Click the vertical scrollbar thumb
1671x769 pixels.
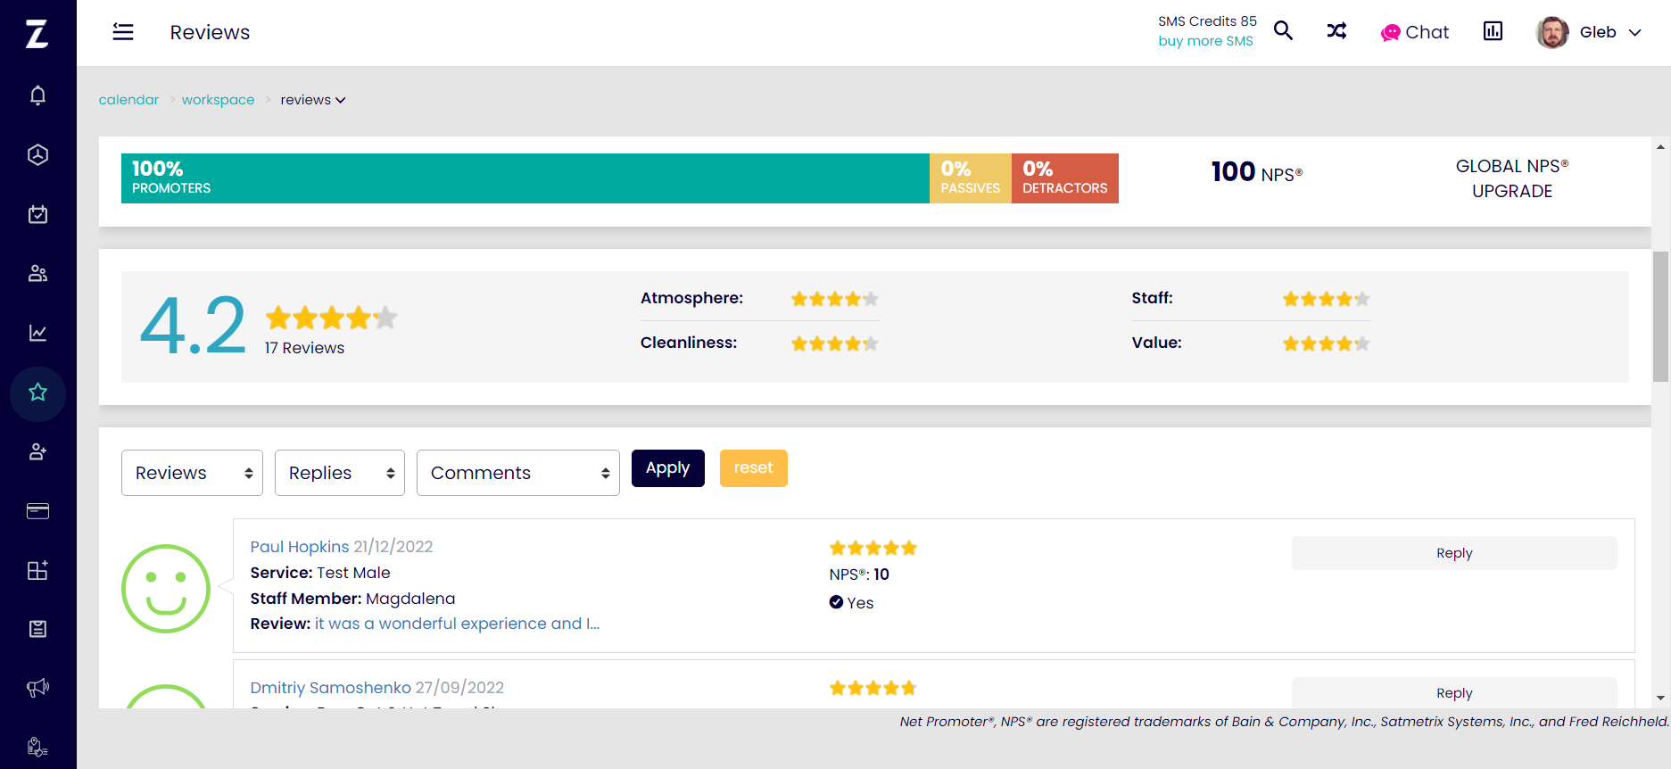pos(1660,317)
